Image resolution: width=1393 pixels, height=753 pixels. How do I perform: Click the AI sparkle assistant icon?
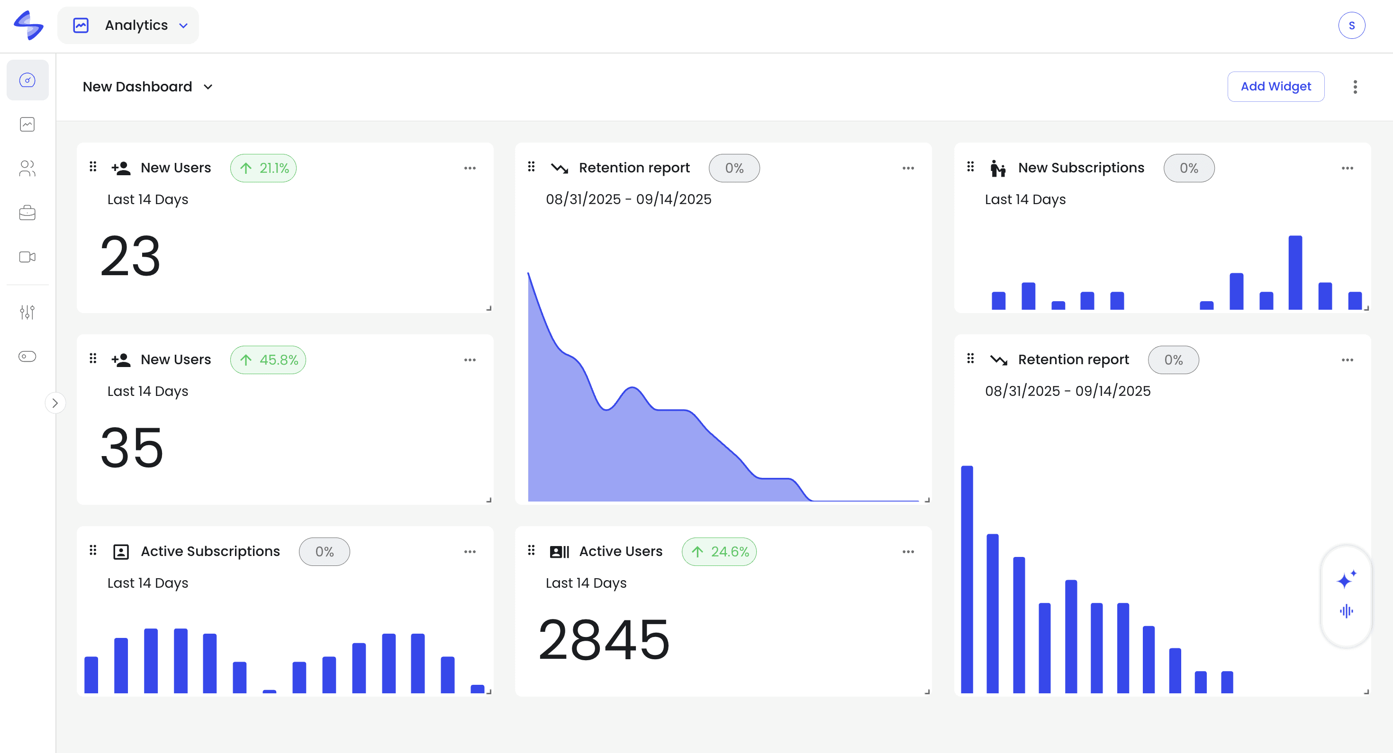tap(1346, 580)
